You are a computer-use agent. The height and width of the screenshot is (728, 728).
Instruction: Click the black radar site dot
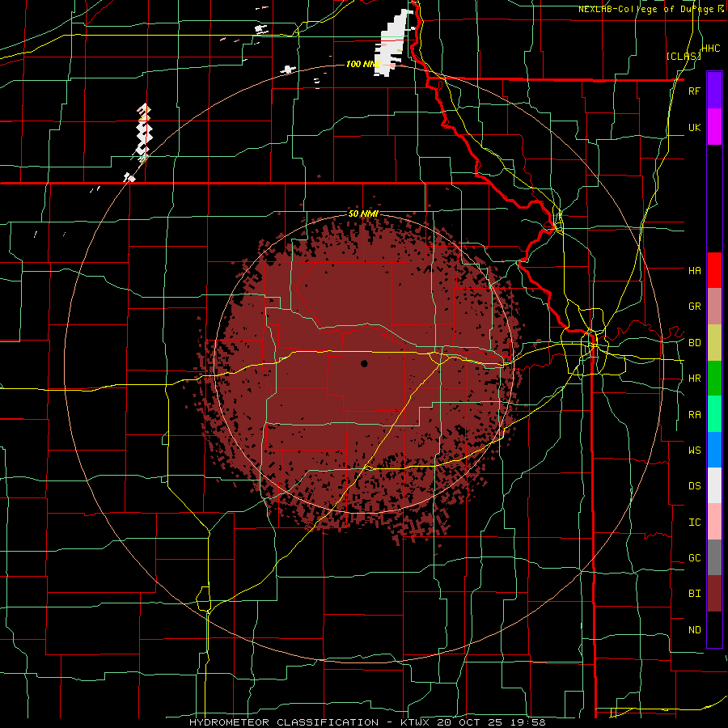pyautogui.click(x=364, y=363)
